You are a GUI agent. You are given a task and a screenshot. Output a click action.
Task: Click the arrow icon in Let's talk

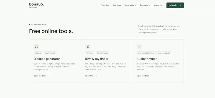(180, 5)
